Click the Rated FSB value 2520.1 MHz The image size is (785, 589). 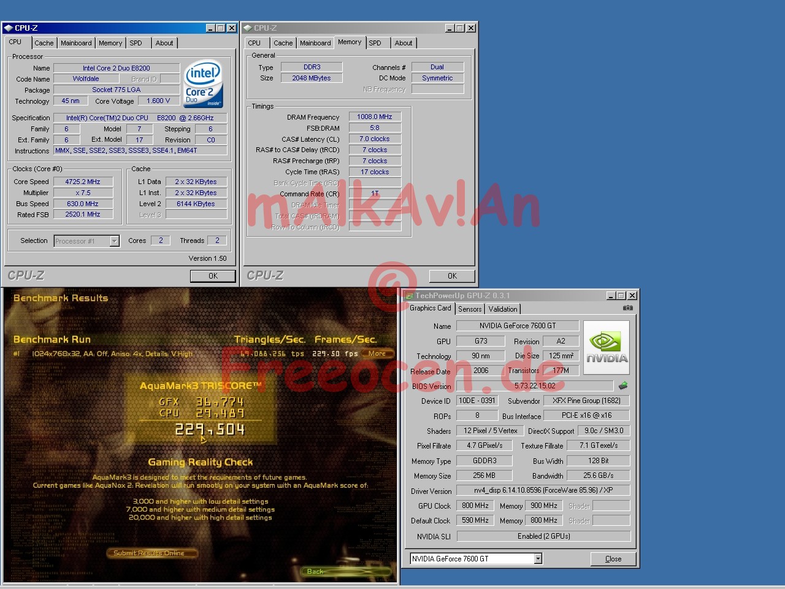tap(83, 215)
